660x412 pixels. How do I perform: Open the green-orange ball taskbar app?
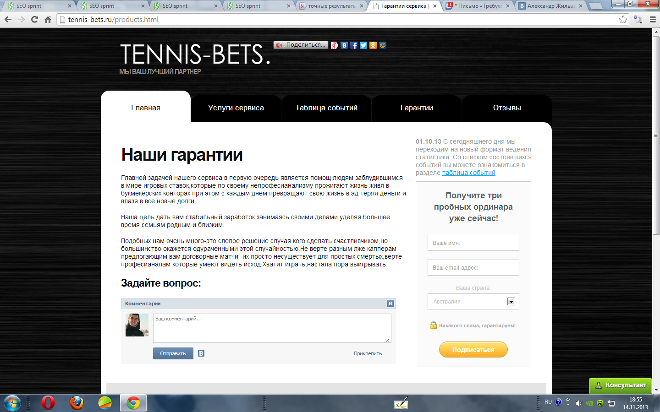[x=105, y=403]
